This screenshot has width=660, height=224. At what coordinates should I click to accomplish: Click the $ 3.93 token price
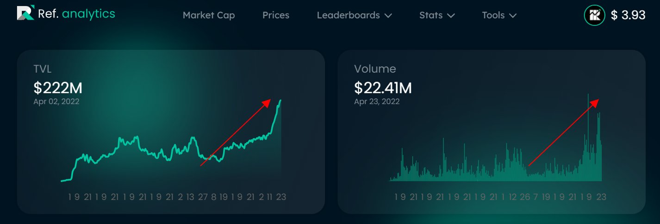628,15
